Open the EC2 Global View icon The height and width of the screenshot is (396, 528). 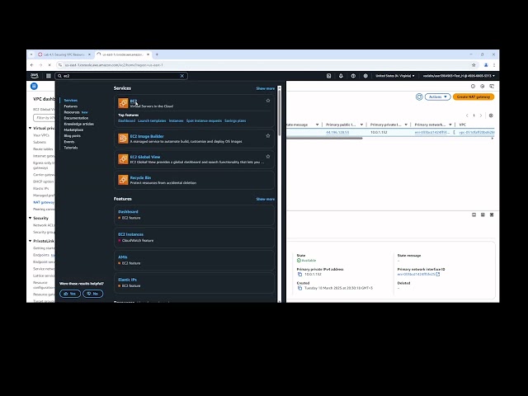[123, 159]
